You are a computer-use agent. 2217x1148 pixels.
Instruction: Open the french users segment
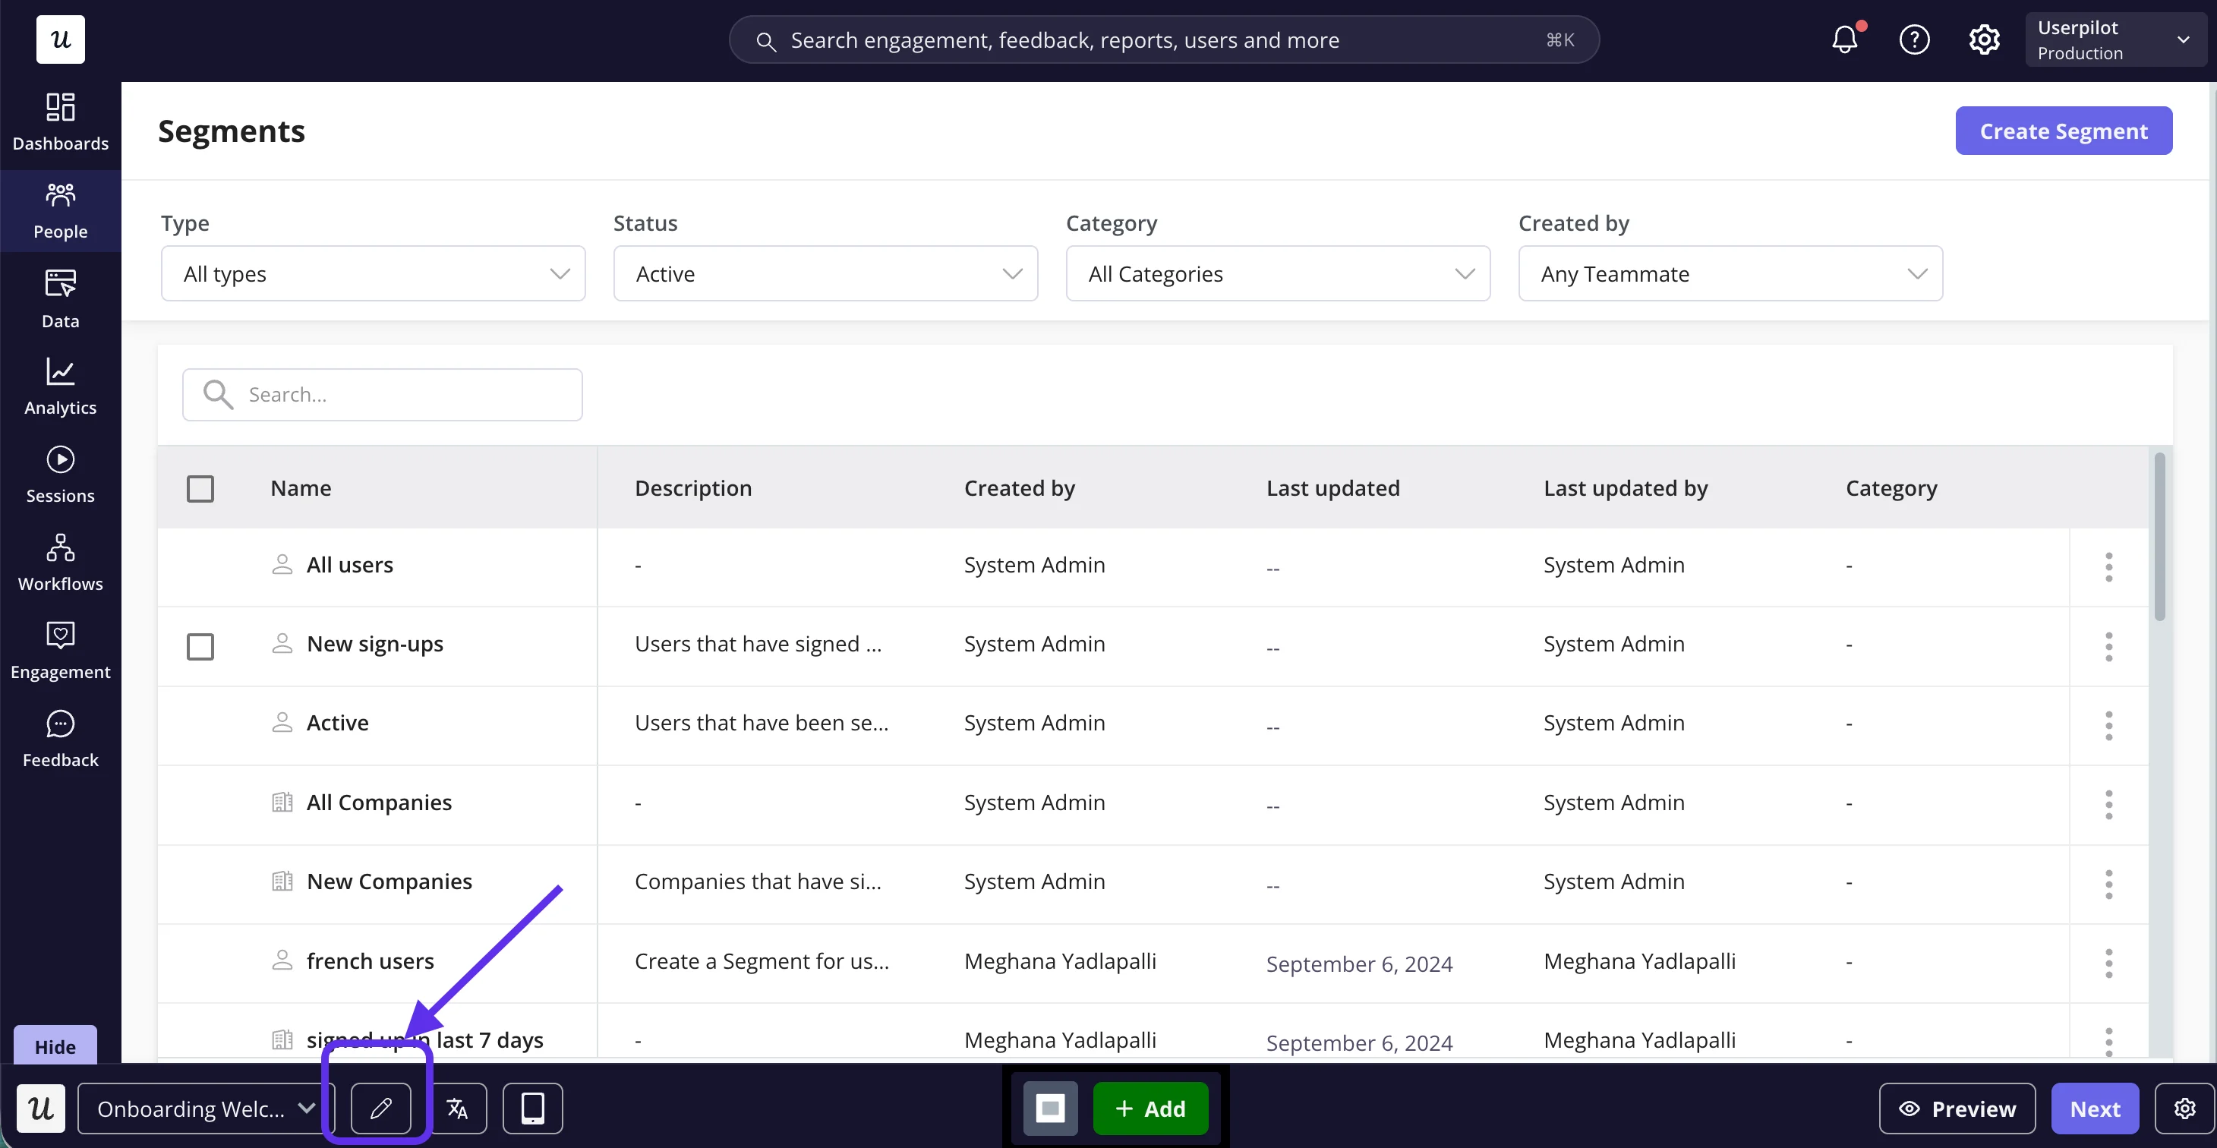pyautogui.click(x=370, y=960)
